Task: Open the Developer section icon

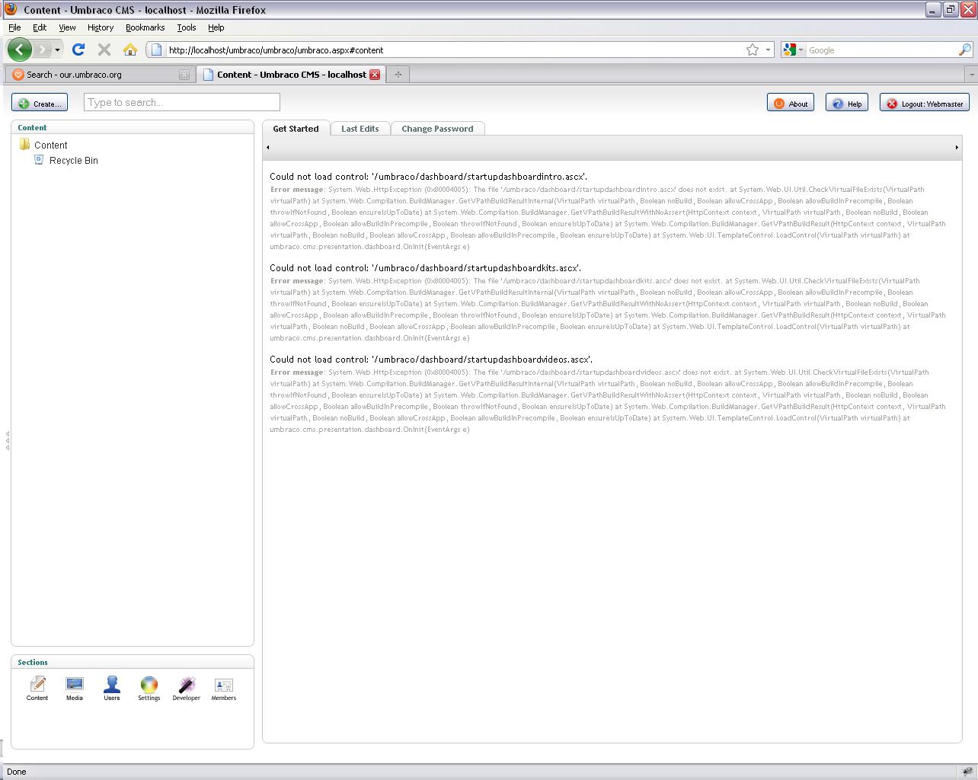Action: click(x=187, y=688)
